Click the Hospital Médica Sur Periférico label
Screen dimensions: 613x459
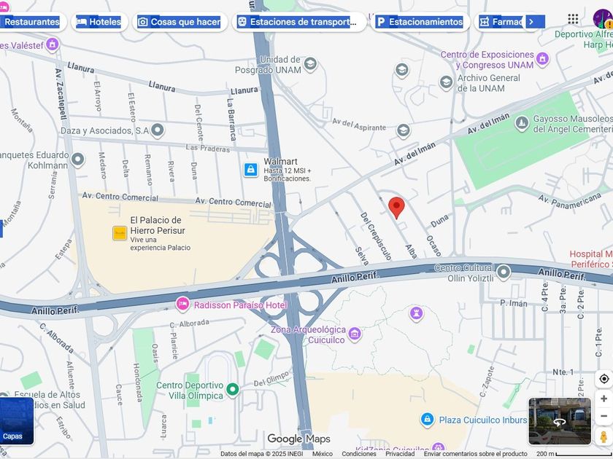pyautogui.click(x=591, y=259)
